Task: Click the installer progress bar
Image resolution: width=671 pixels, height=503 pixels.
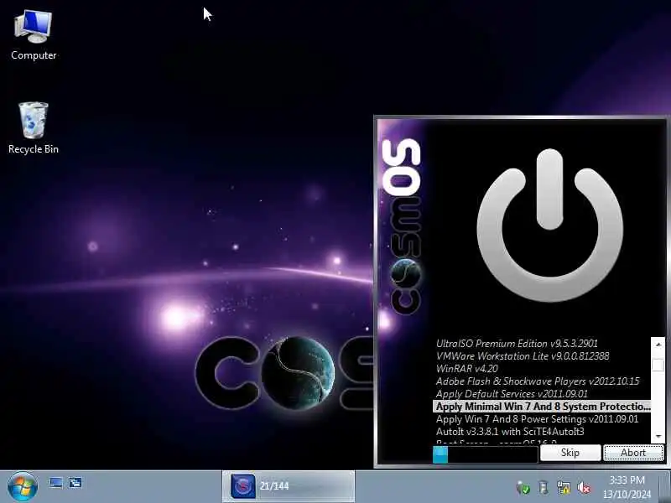Action: [486, 454]
